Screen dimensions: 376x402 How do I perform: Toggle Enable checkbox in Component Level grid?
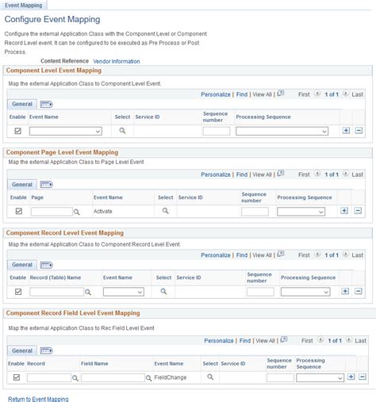(17, 131)
